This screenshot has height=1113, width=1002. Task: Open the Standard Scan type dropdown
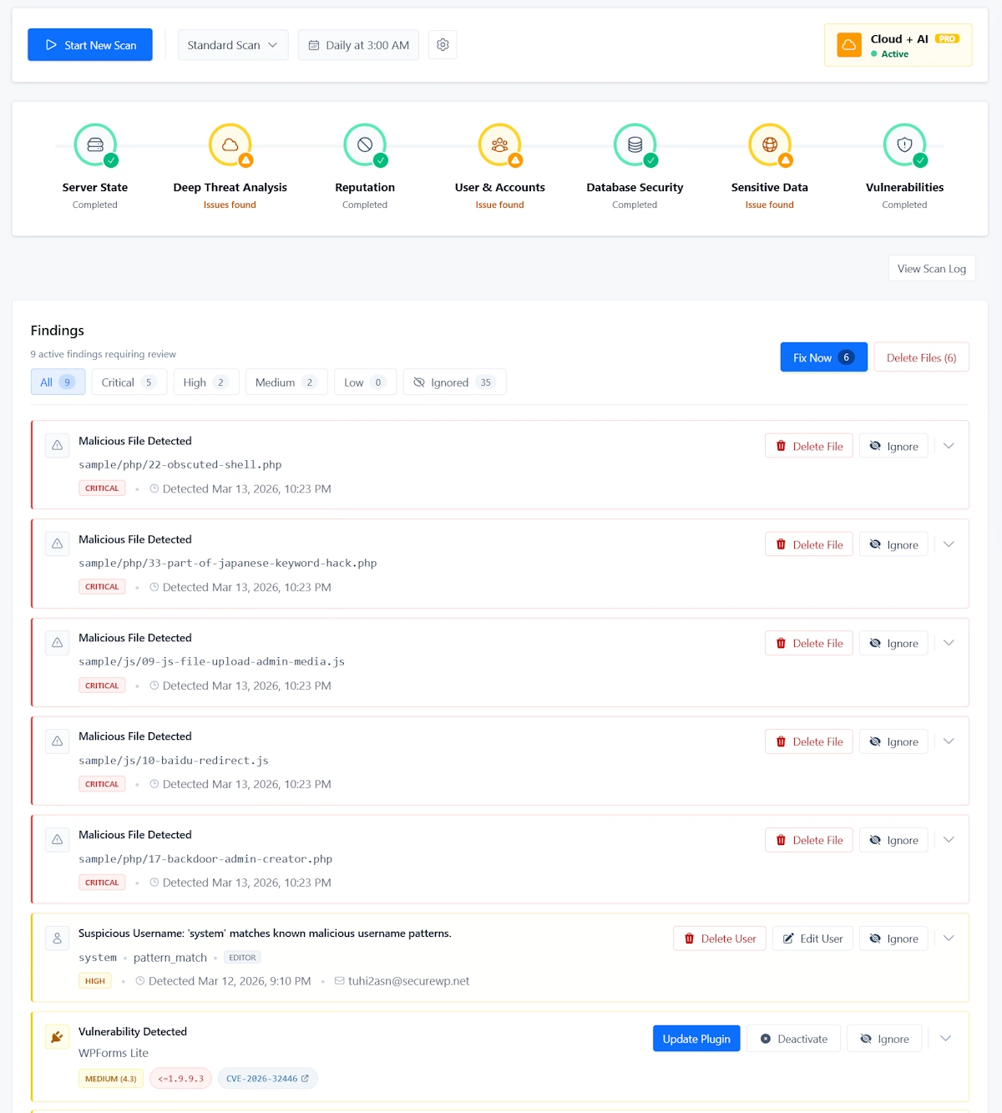pos(233,45)
